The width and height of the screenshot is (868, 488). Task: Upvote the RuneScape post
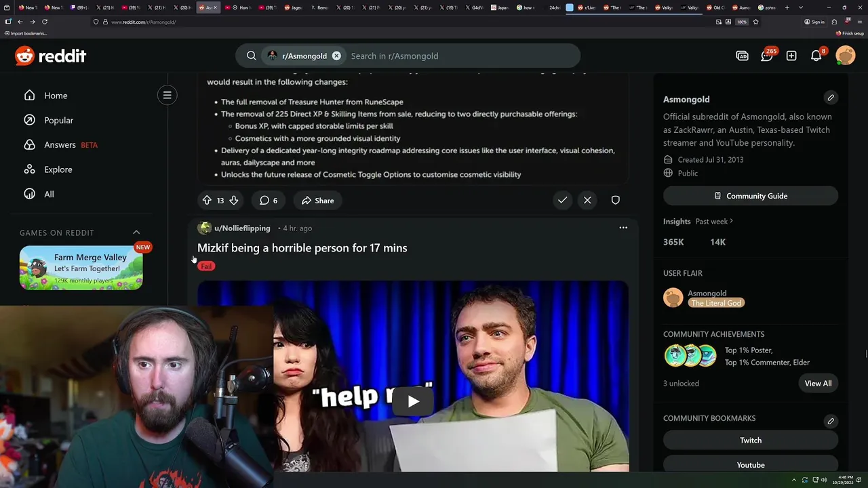[207, 200]
